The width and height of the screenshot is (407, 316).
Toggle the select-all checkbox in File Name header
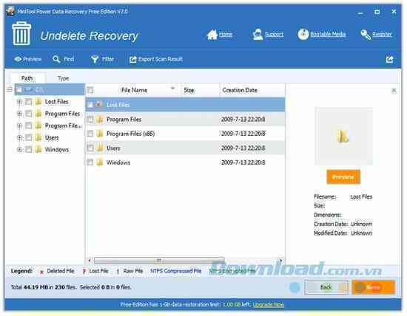[90, 90]
